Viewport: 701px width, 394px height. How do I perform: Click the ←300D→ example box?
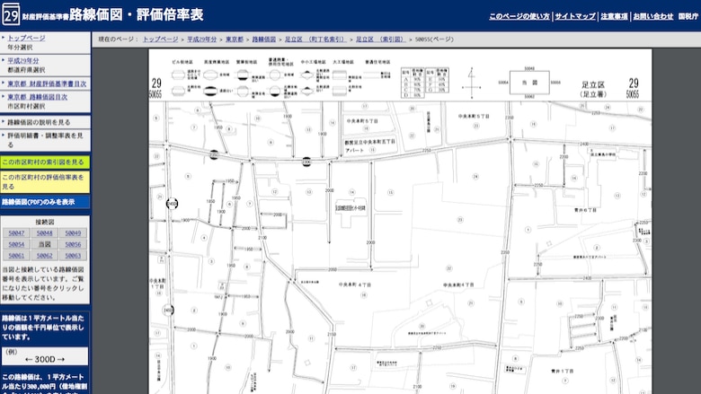tap(45, 356)
